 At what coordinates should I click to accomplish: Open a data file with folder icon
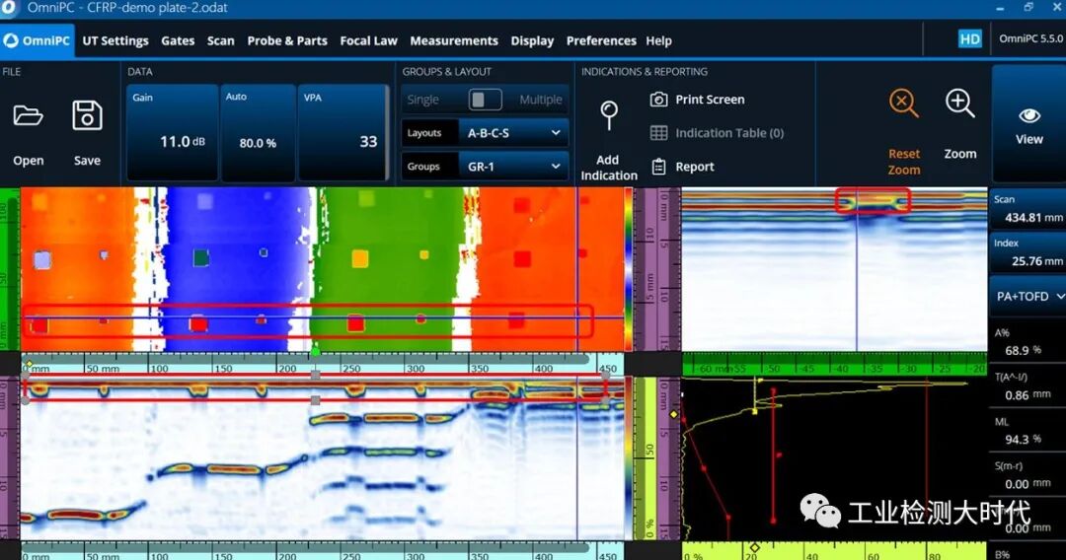[x=28, y=116]
